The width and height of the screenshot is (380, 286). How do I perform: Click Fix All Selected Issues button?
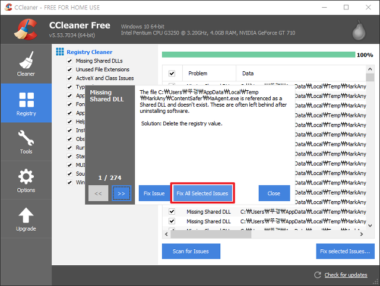tap(202, 193)
